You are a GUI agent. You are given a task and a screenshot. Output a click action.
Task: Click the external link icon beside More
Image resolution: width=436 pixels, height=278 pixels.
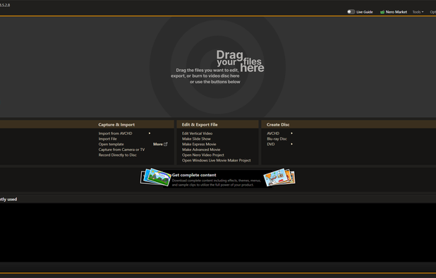point(166,144)
